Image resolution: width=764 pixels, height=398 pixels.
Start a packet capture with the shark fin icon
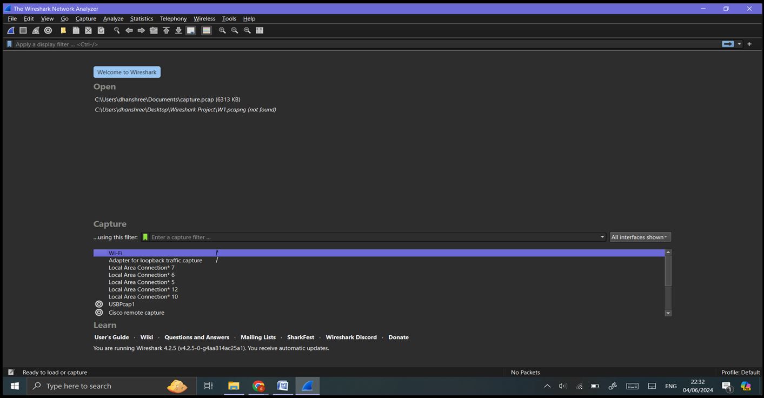[x=10, y=30]
